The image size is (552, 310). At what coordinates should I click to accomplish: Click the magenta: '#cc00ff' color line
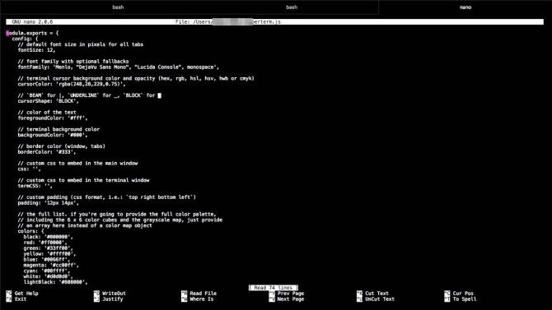tap(51, 265)
